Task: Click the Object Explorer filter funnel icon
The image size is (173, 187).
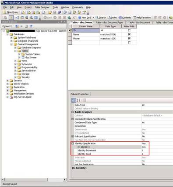Action: pos(31,26)
